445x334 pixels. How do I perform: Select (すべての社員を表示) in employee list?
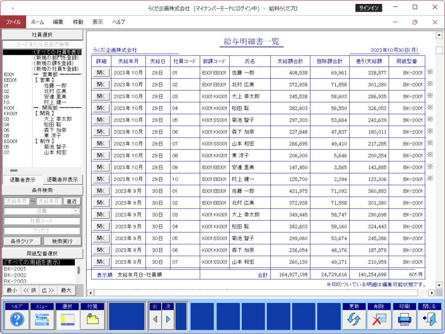coord(42,52)
